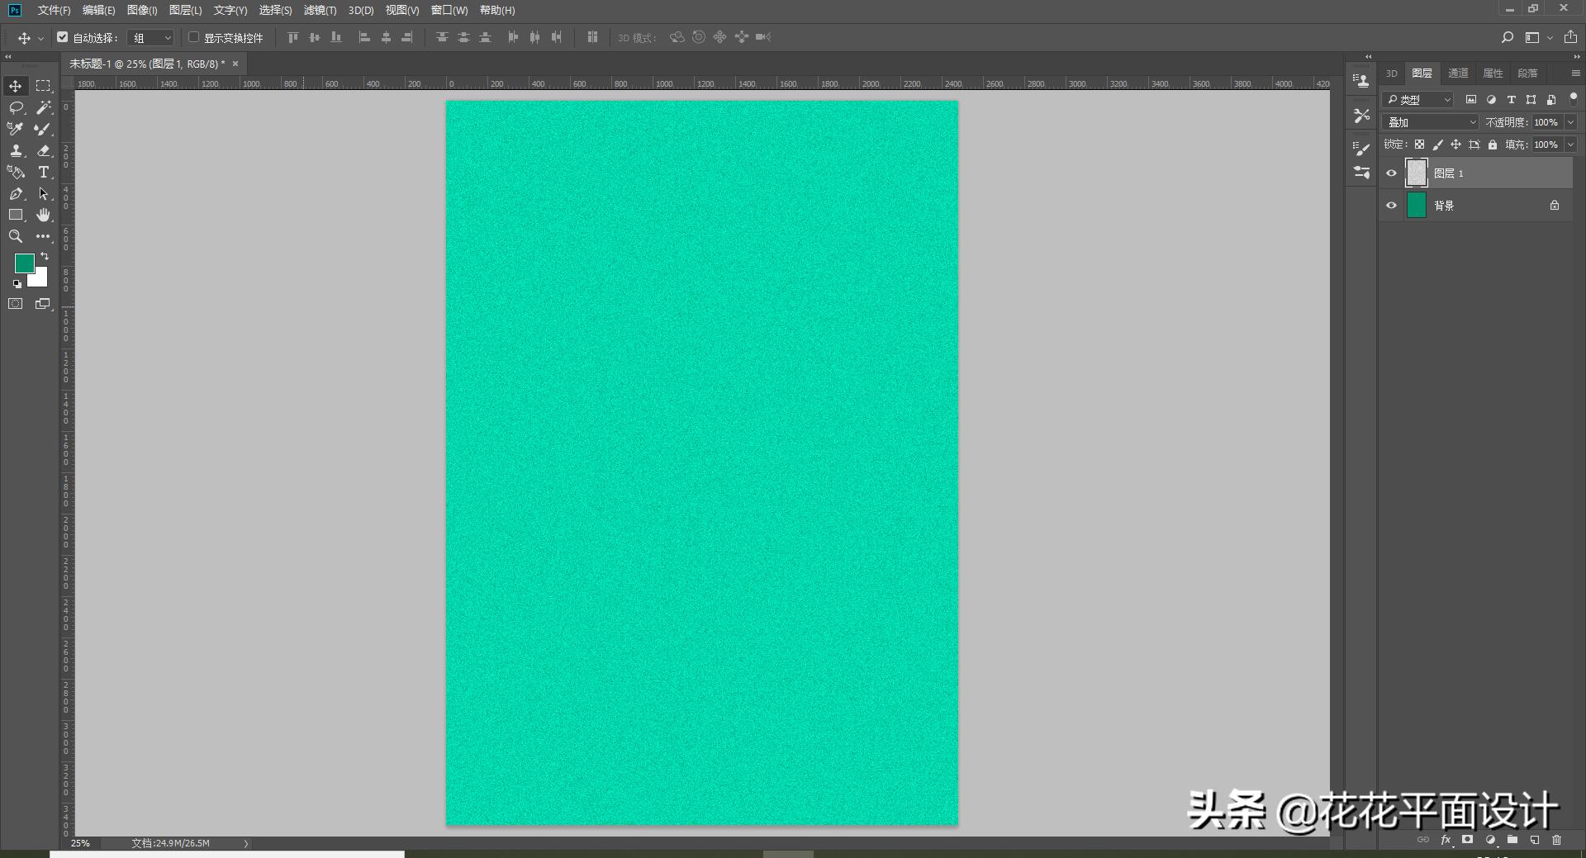Select the Hand tool
Screen dimensions: 1586x858
[44, 215]
